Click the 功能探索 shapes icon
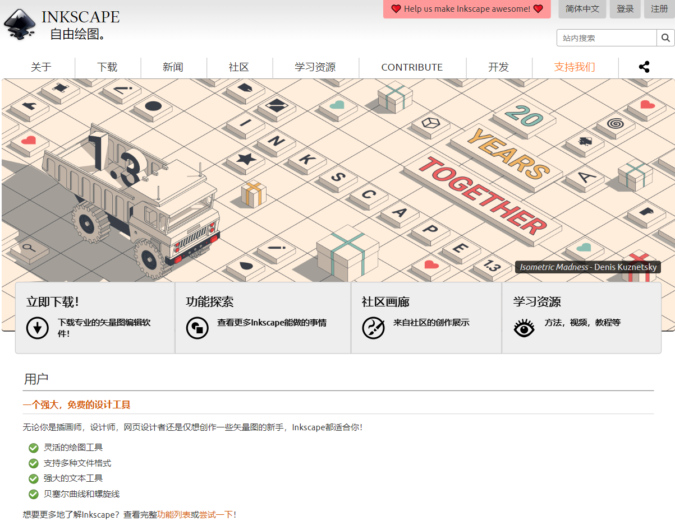The width and height of the screenshot is (675, 521). click(197, 328)
